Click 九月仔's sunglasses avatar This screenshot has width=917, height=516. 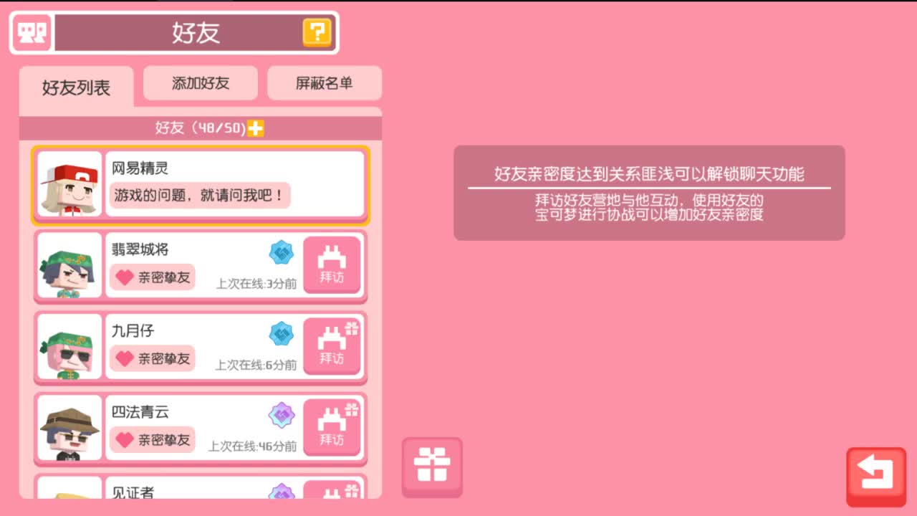[69, 346]
